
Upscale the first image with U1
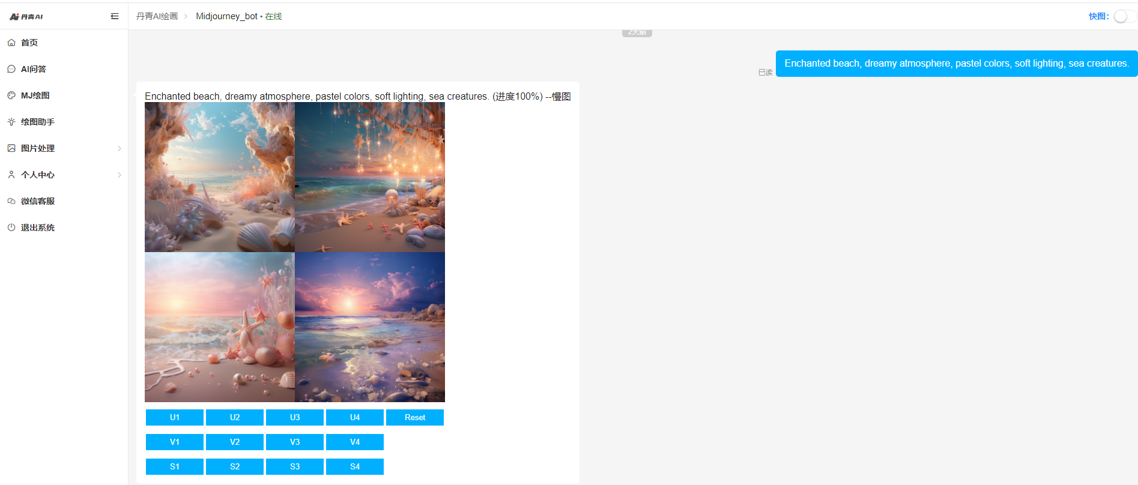[x=175, y=417]
